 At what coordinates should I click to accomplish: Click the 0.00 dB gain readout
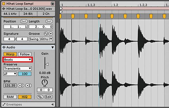click(x=45, y=73)
